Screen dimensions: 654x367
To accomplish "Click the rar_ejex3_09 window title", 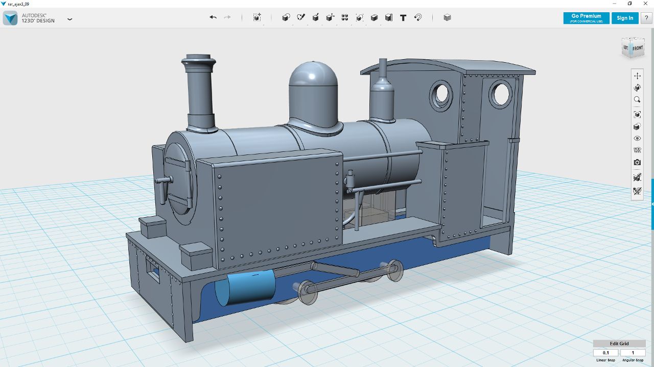I will click(18, 4).
